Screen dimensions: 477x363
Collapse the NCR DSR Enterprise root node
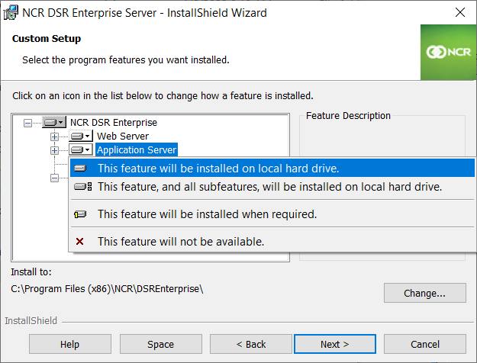(28, 122)
